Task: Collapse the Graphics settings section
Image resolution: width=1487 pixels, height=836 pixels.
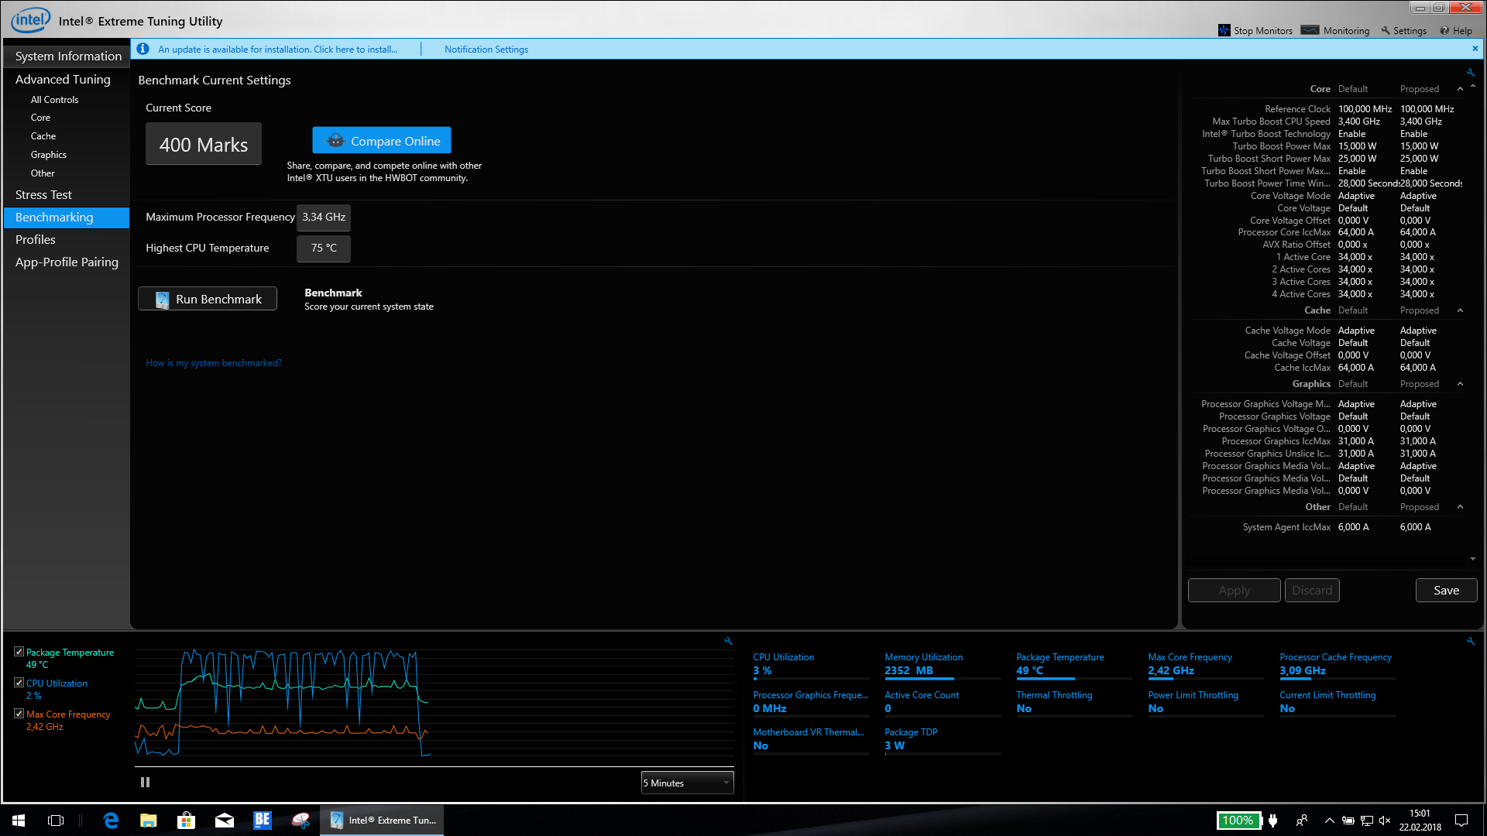Action: (x=1460, y=384)
